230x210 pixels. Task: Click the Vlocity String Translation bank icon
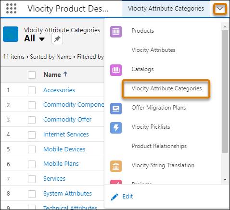pos(116,166)
